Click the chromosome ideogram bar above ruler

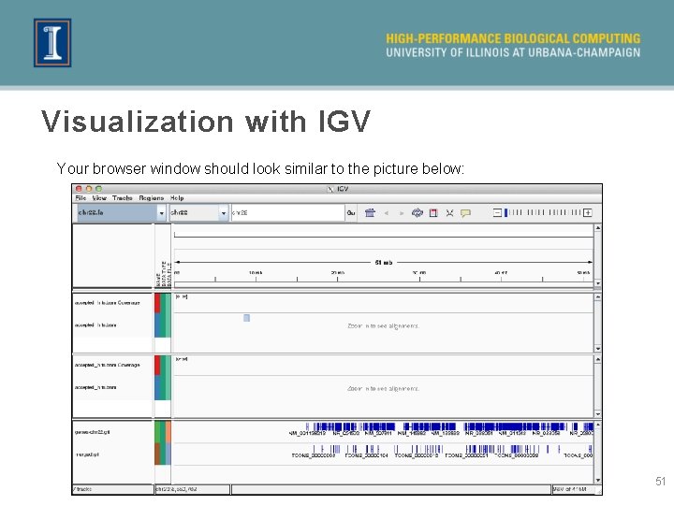tap(384, 235)
